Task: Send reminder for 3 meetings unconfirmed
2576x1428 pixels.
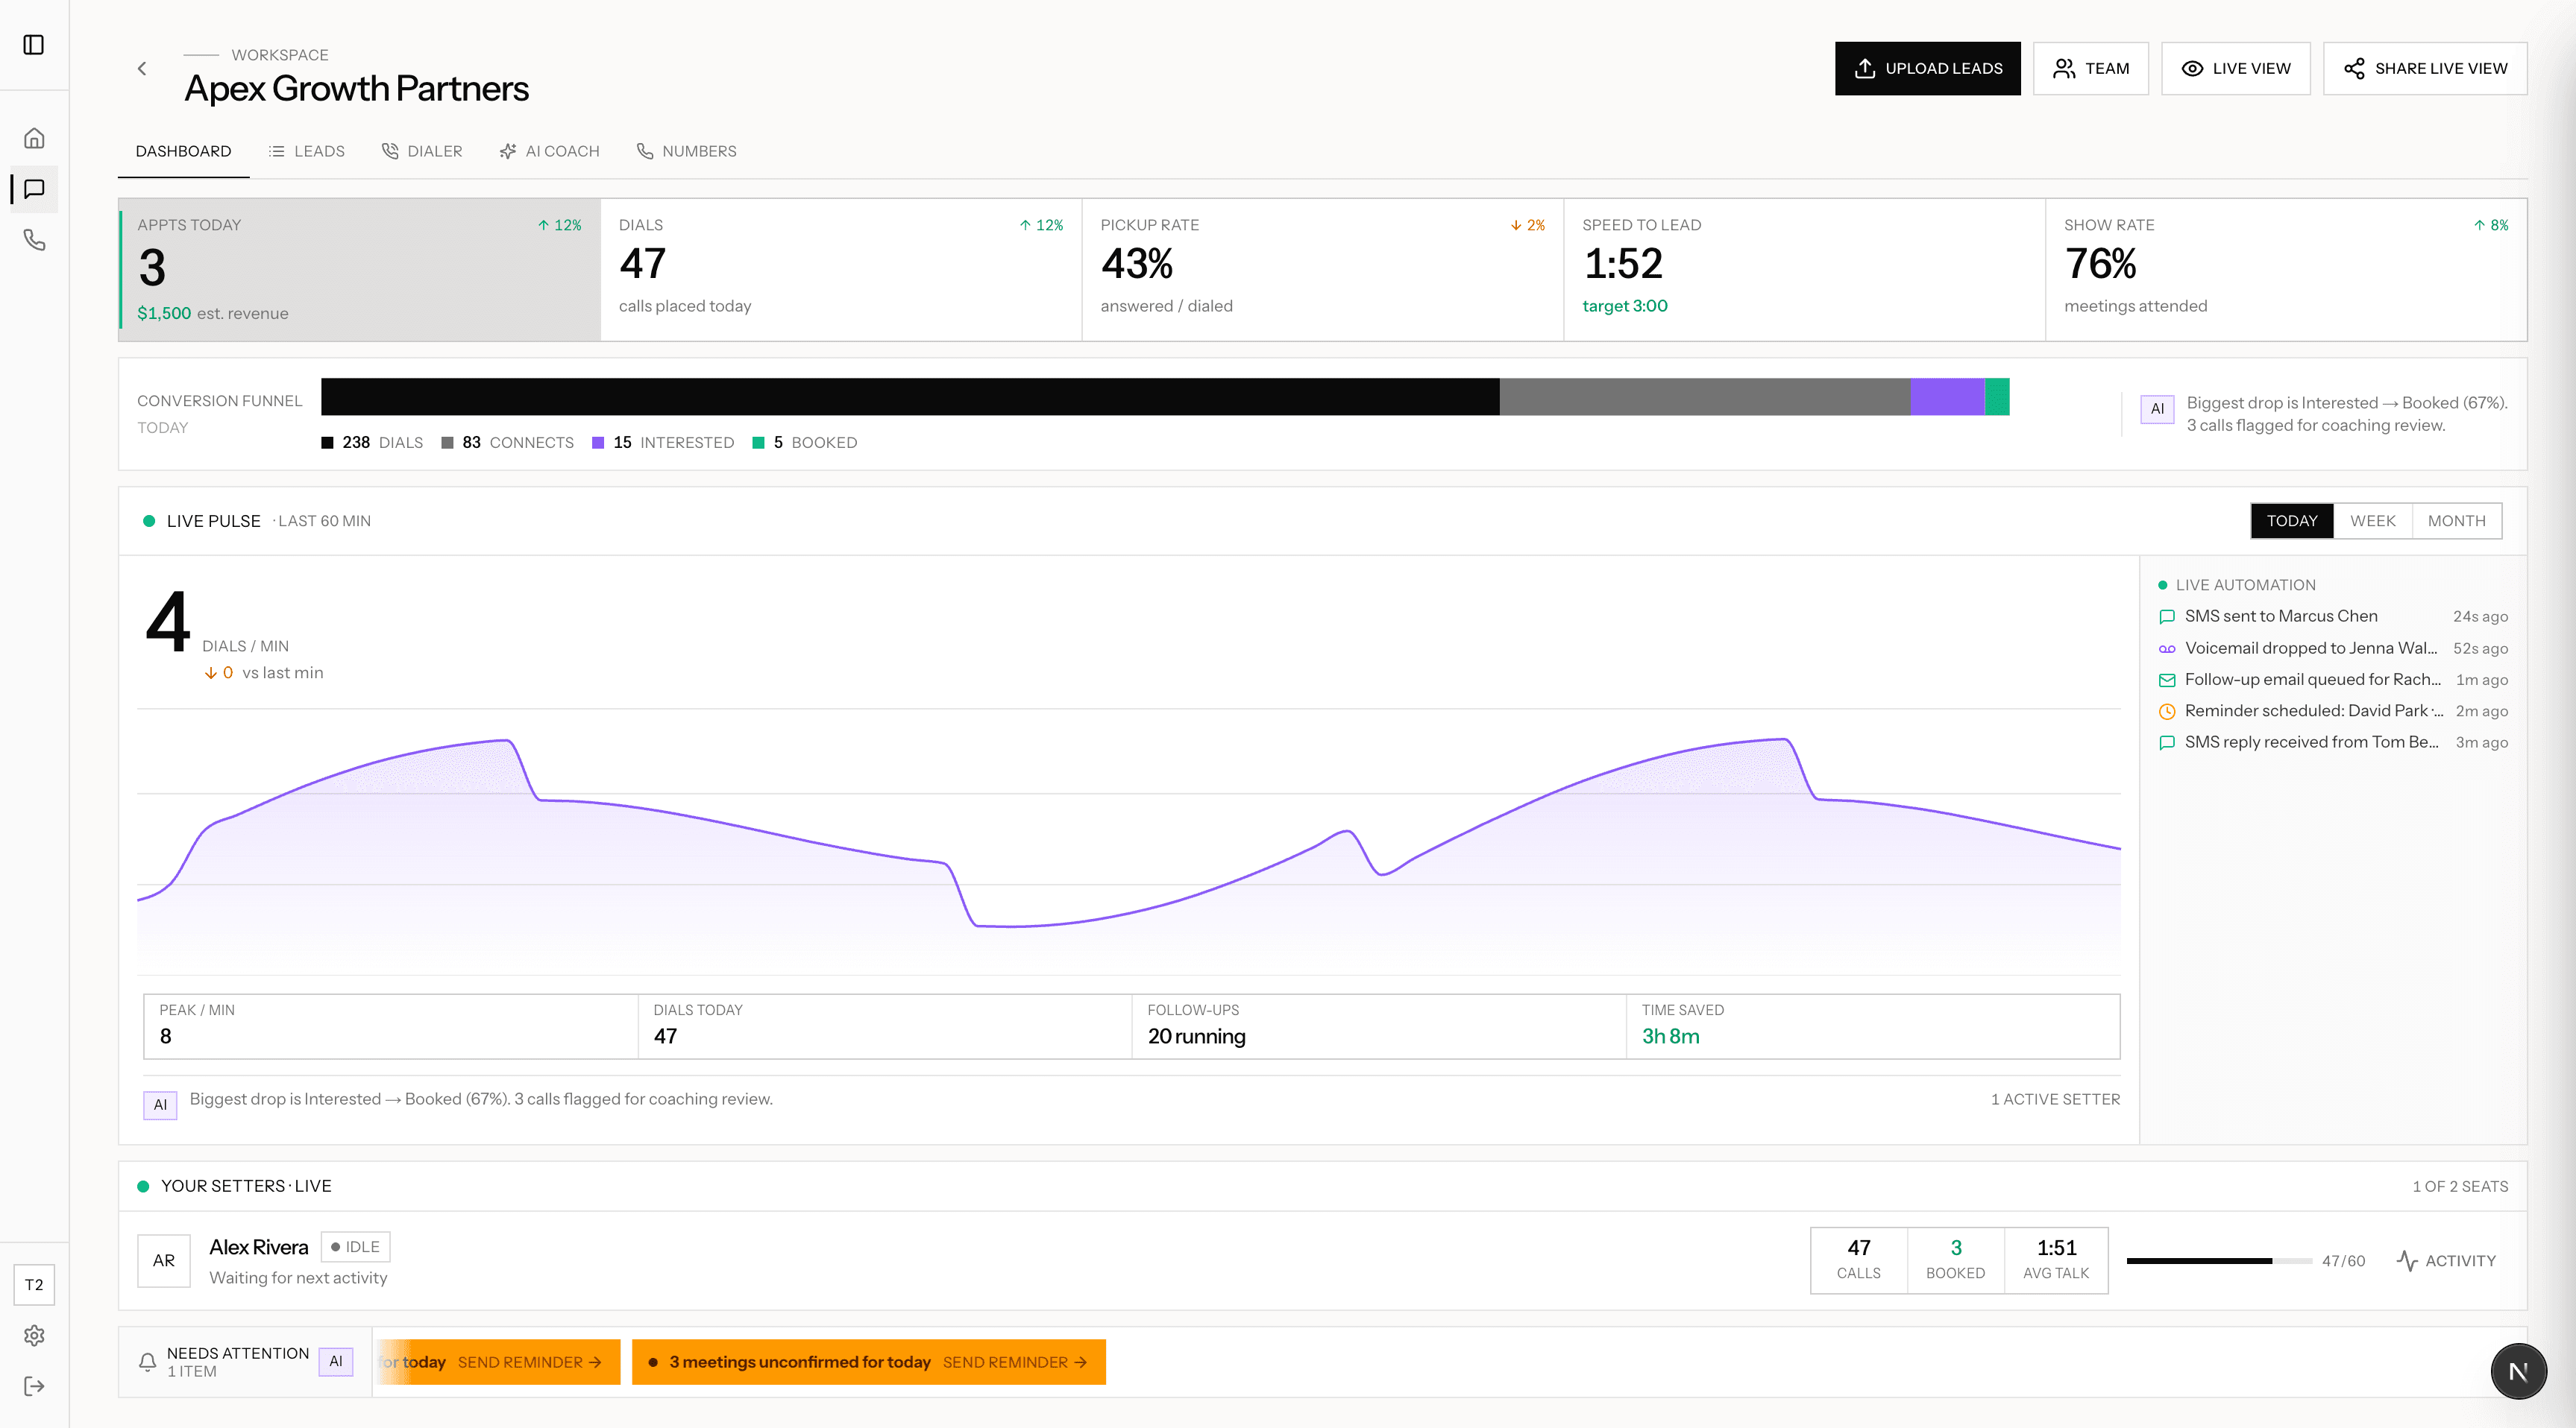Action: coord(1014,1362)
